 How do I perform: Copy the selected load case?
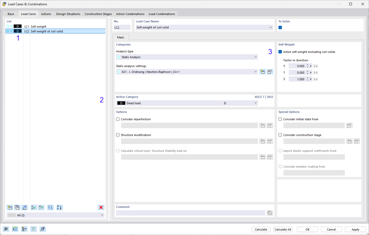[x=17, y=207]
